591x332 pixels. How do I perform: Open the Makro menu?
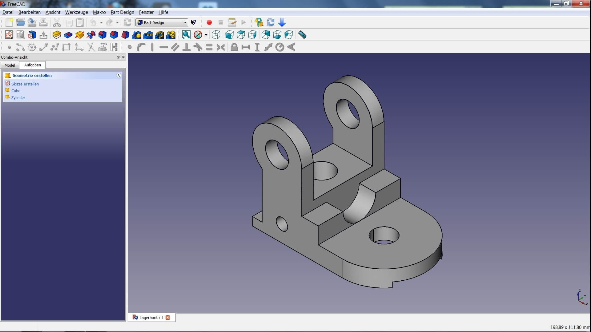tap(99, 12)
